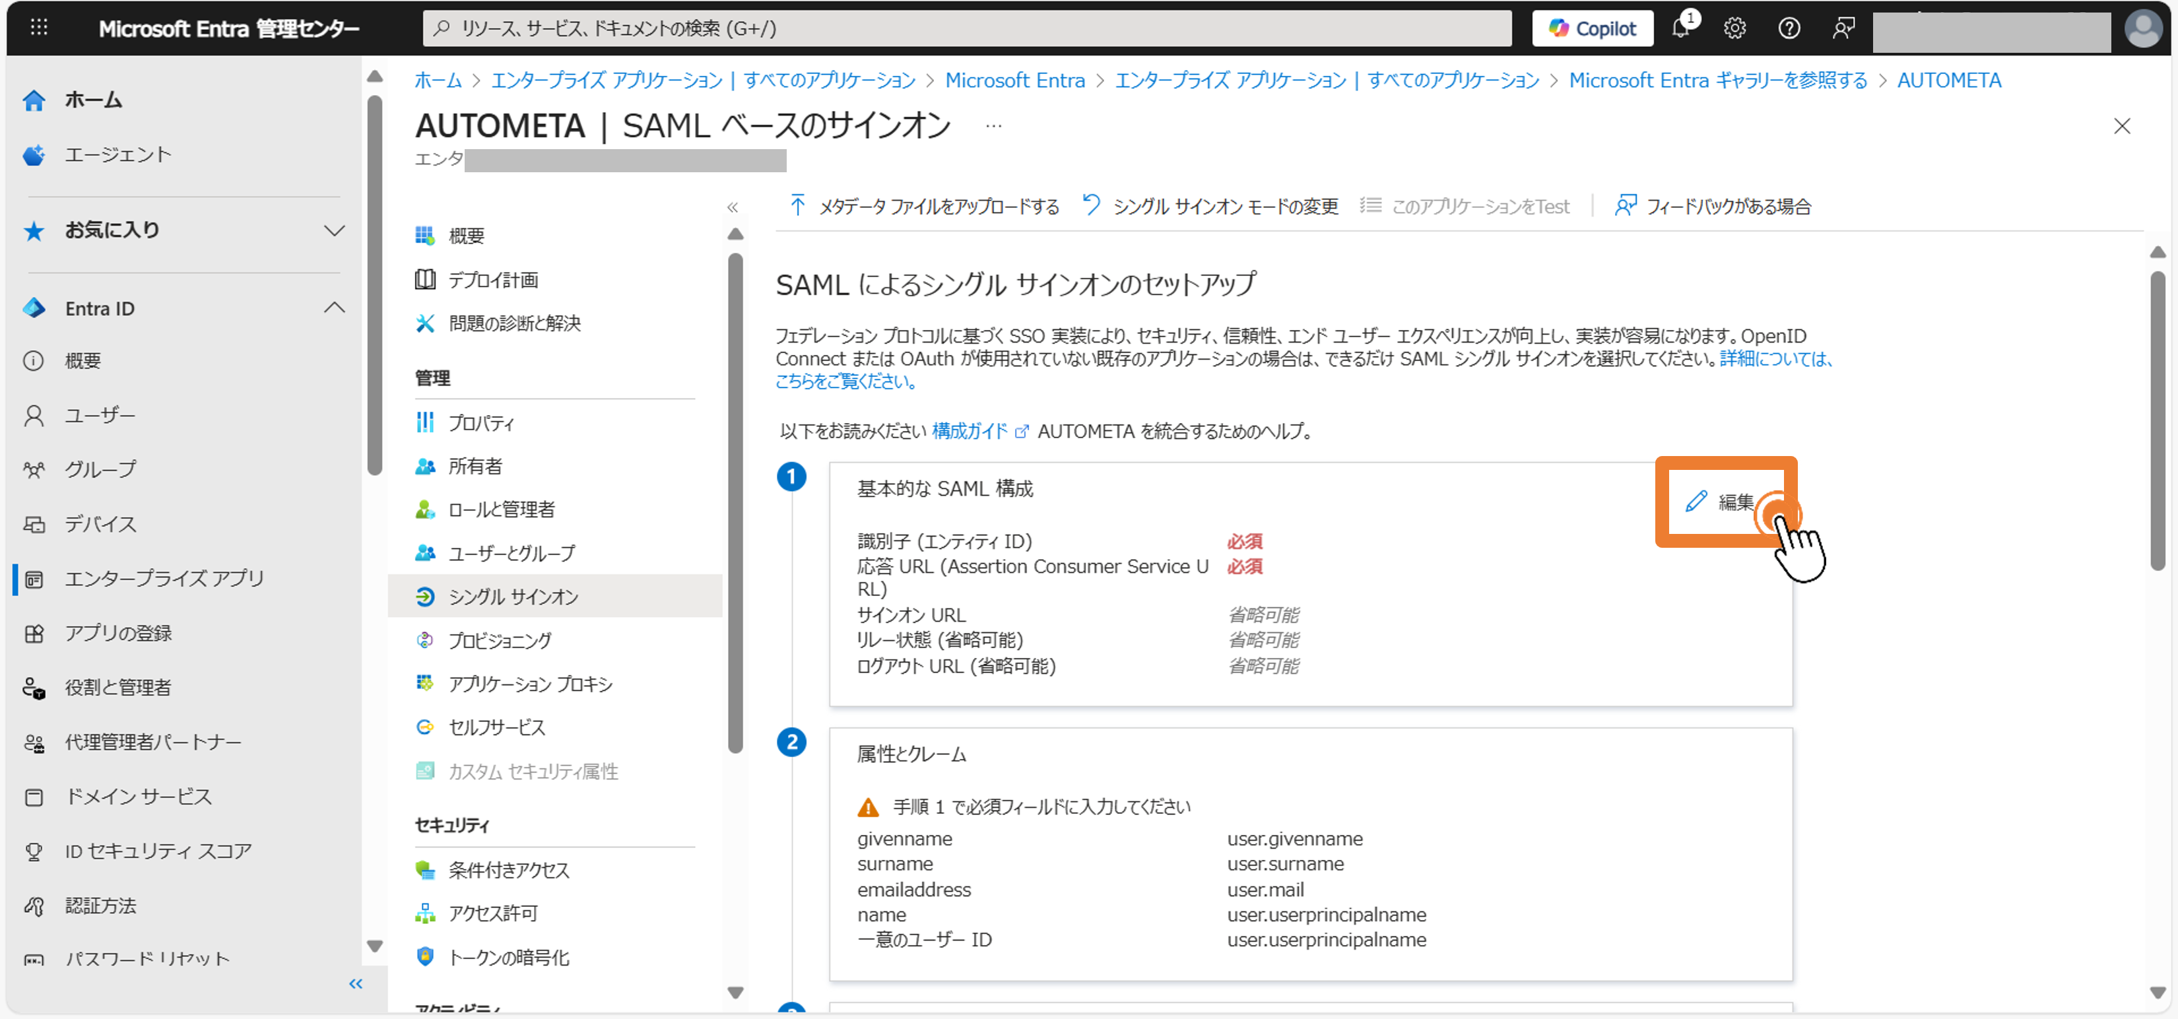Image resolution: width=2178 pixels, height=1019 pixels.
Task: Open セルフサービス icon
Action: pos(425,727)
